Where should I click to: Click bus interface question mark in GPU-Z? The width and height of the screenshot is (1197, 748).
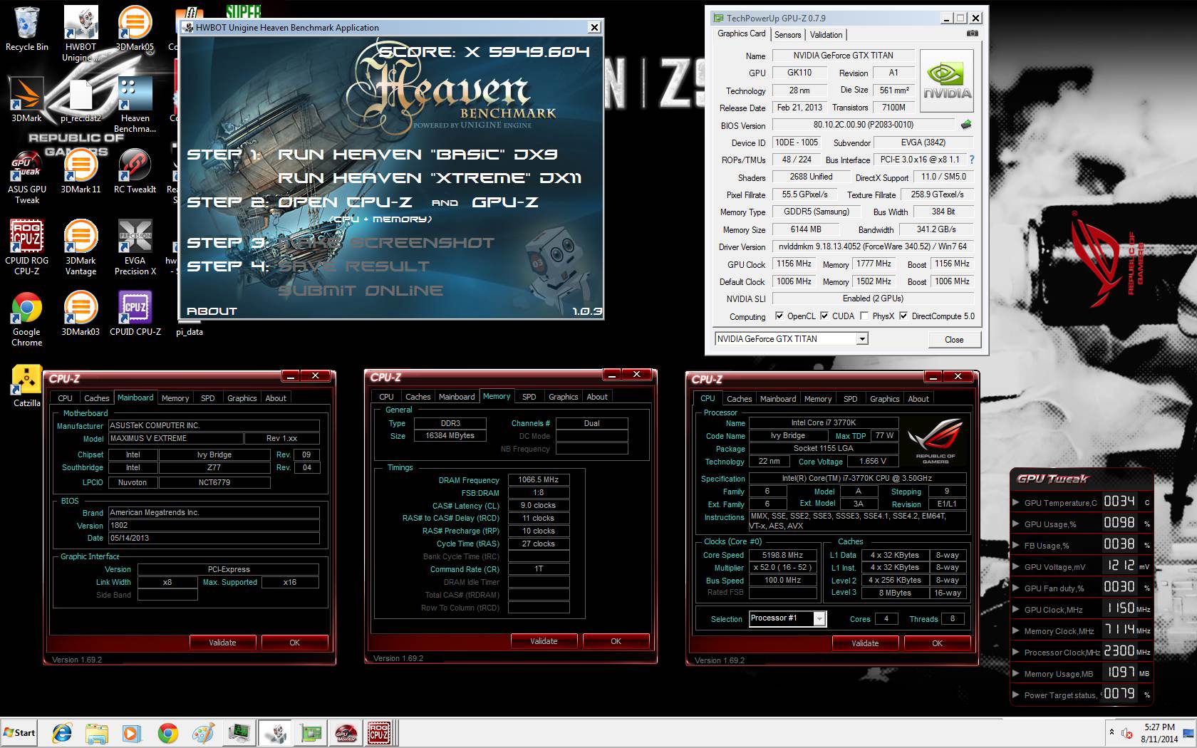[x=971, y=160]
